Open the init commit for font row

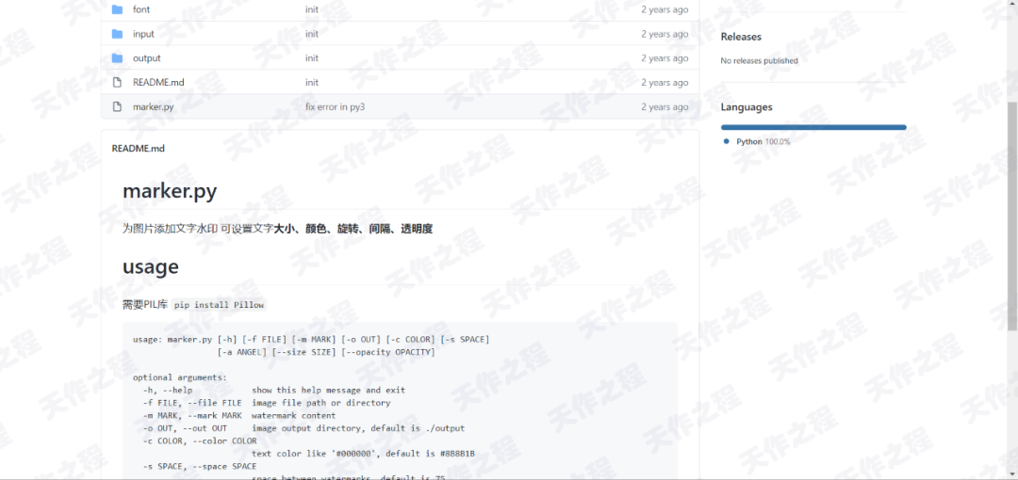pyautogui.click(x=312, y=9)
